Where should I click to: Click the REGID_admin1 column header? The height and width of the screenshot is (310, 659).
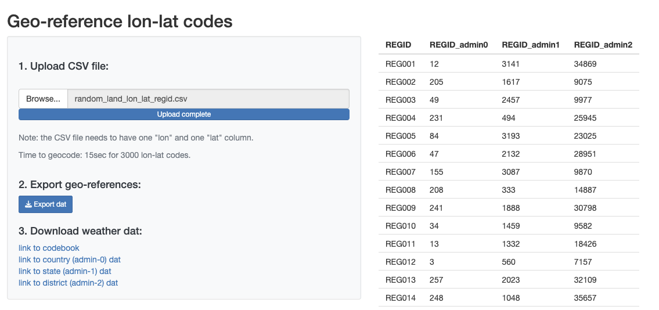(531, 45)
